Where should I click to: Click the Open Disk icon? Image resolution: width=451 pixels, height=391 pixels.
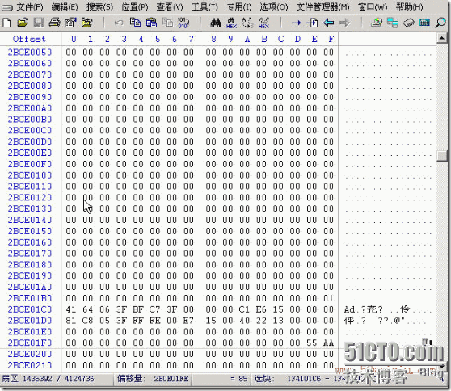(376, 23)
